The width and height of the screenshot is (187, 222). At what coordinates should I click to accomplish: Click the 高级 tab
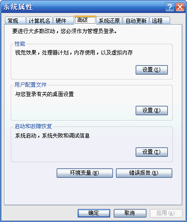click(85, 20)
